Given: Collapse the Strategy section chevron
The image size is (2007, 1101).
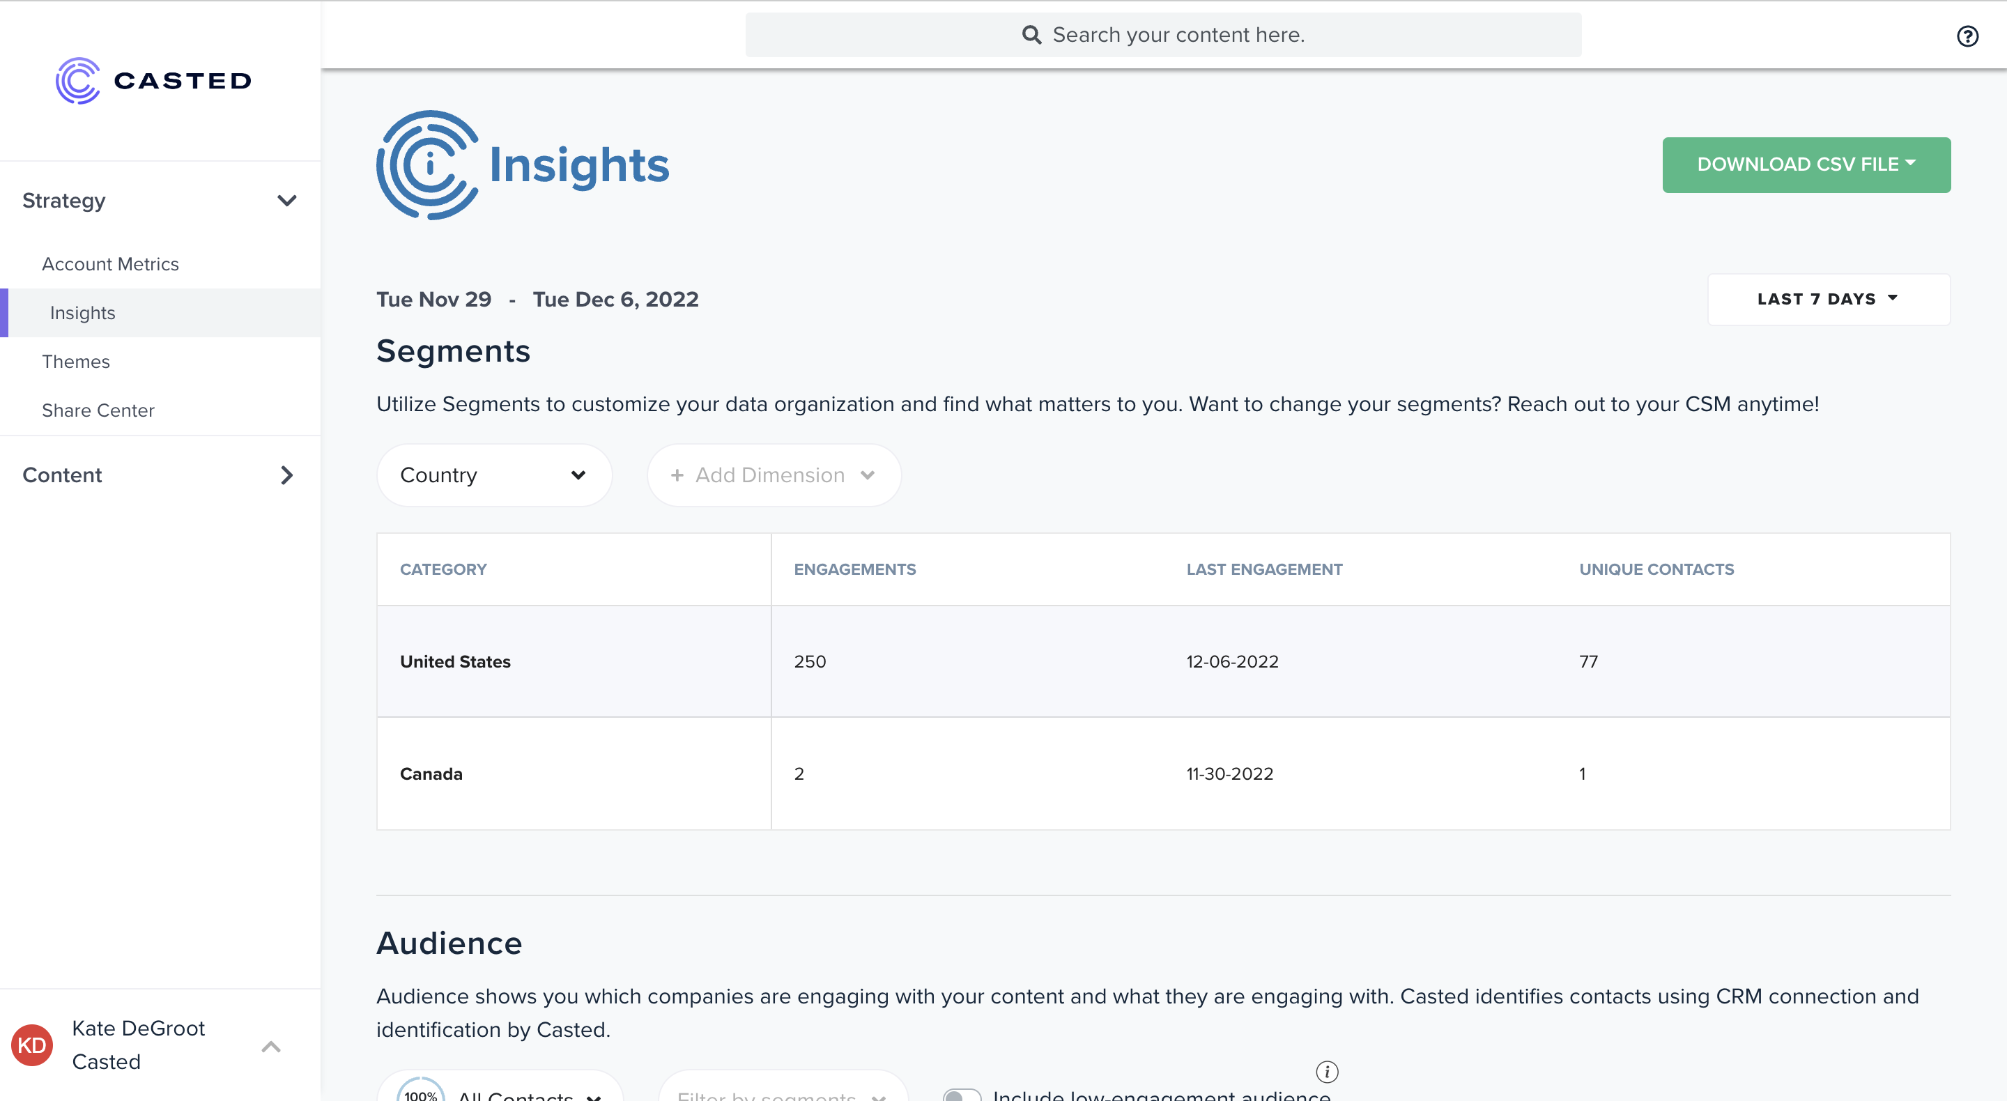Looking at the screenshot, I should [286, 201].
